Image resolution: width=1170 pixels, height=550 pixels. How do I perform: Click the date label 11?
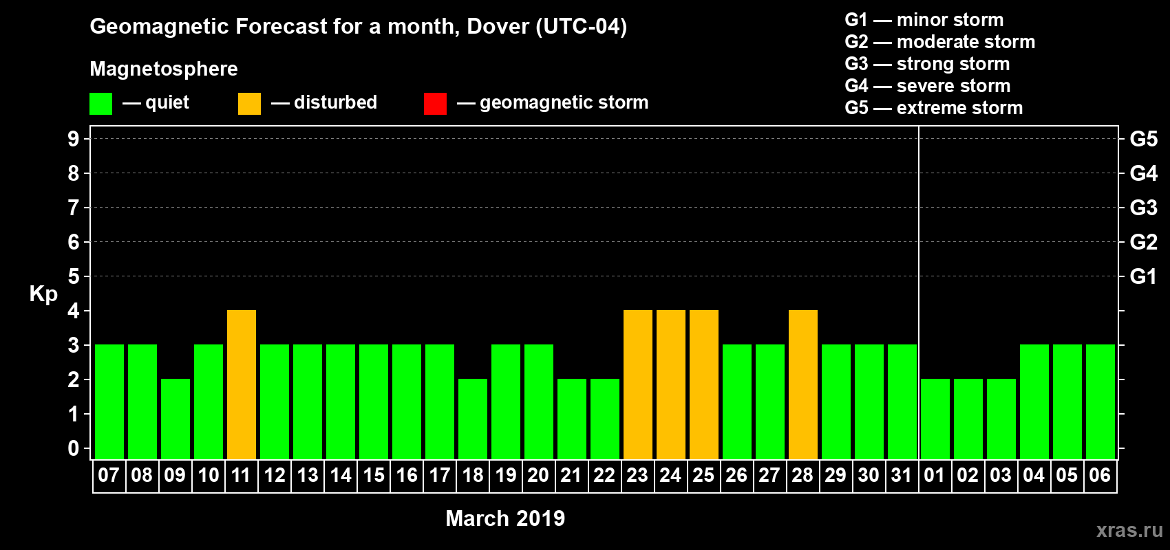pyautogui.click(x=241, y=476)
